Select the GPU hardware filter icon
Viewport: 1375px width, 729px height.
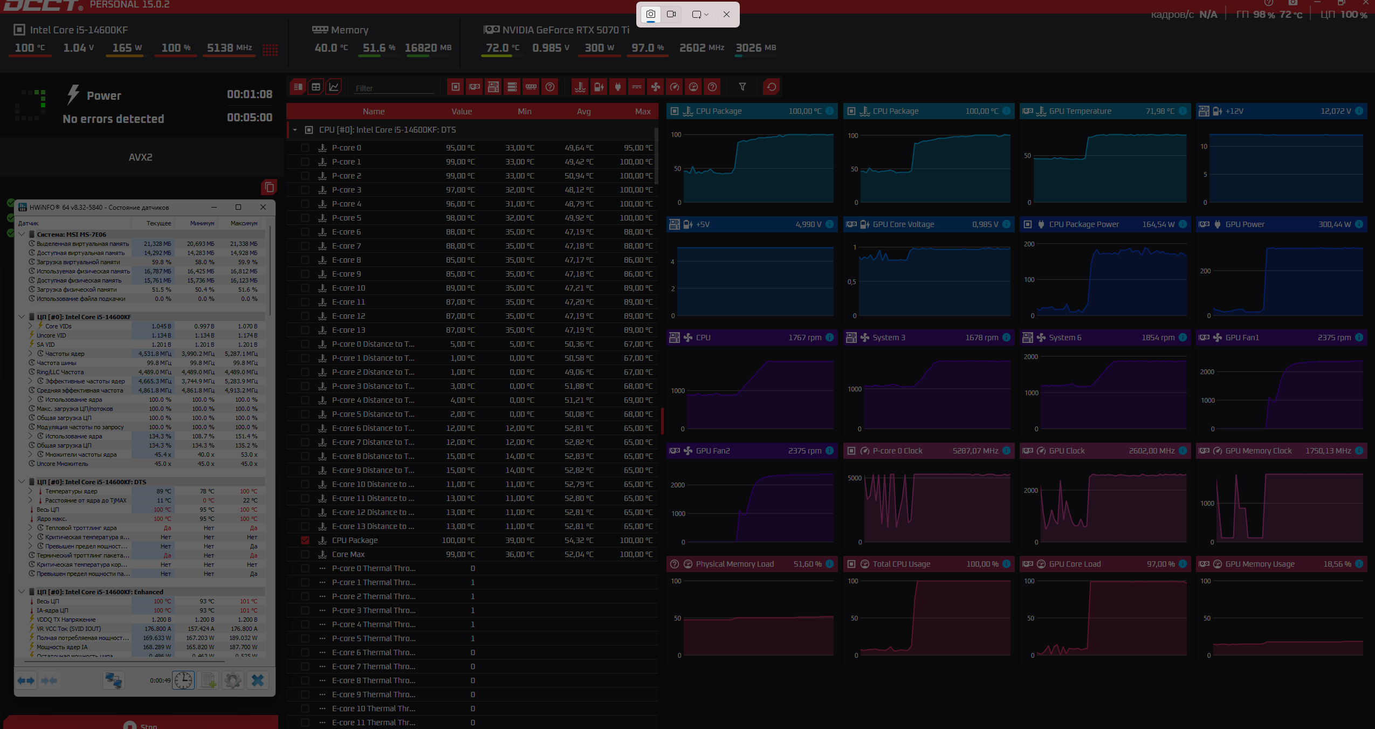475,87
